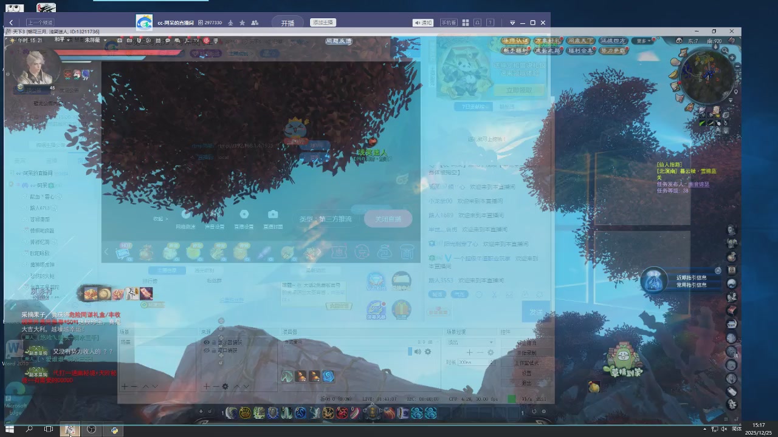The image size is (778, 437).
Task: Open 直播设置 live settings gear
Action: pos(244,219)
